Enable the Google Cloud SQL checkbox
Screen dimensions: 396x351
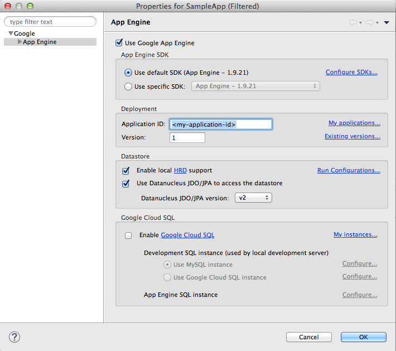pyautogui.click(x=128, y=235)
